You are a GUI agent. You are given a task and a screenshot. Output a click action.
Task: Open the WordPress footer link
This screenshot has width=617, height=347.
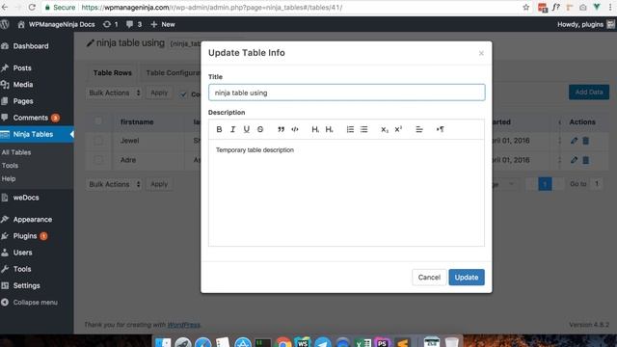click(184, 325)
